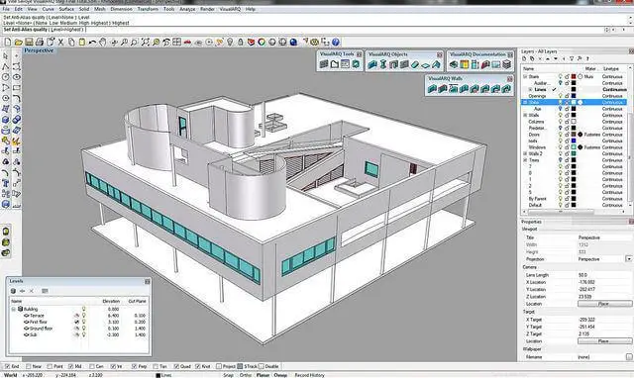Click first icon in VisualARQ Objects palette

point(372,64)
